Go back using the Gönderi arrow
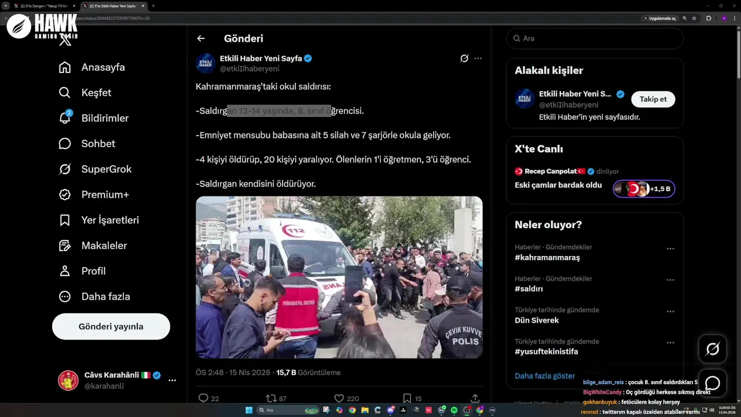This screenshot has width=741, height=417. (201, 38)
